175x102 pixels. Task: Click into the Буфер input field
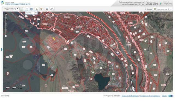point(30,13)
